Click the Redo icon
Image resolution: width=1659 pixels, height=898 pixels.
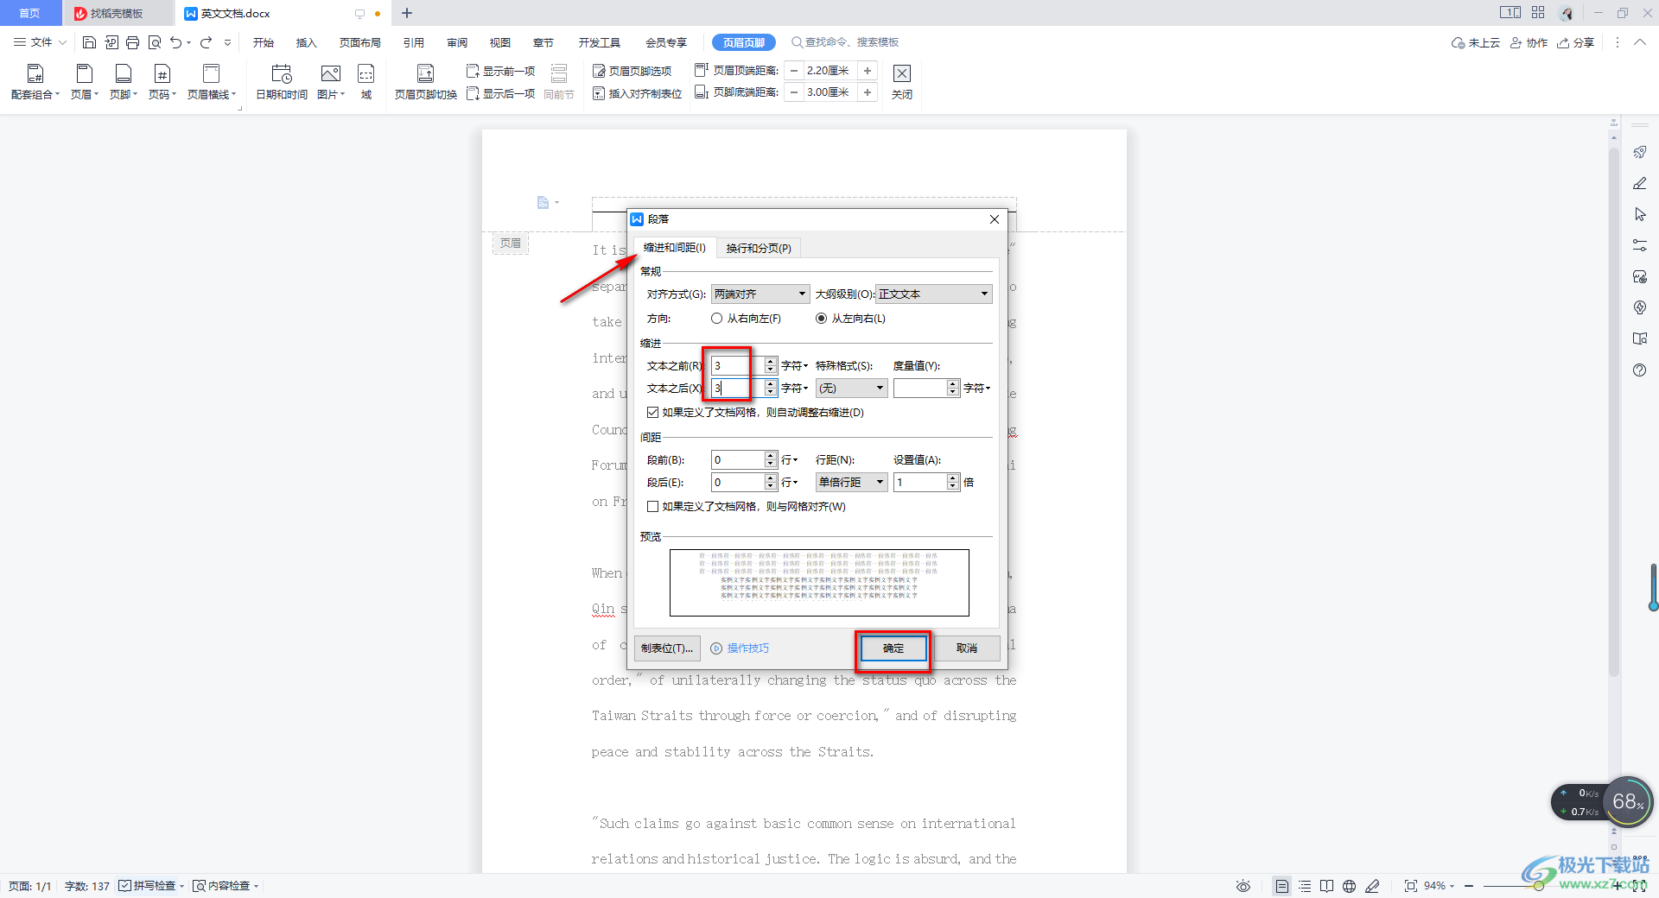[206, 42]
